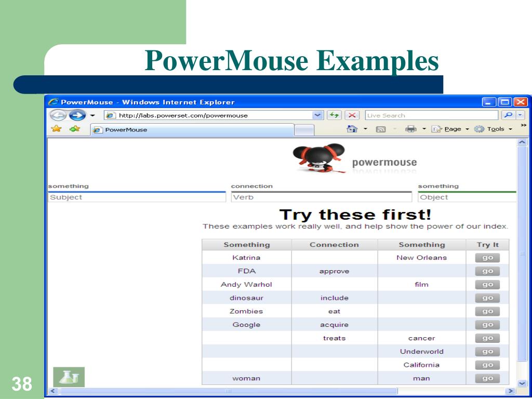The image size is (532, 399).
Task: Click the powermouse logo image
Action: pyautogui.click(x=354, y=159)
